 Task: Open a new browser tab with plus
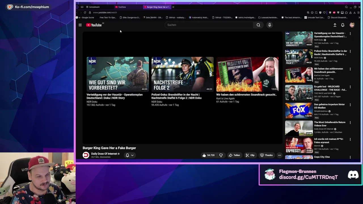[x=173, y=7]
